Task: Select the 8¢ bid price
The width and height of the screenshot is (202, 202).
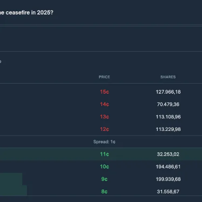Action: point(104,191)
